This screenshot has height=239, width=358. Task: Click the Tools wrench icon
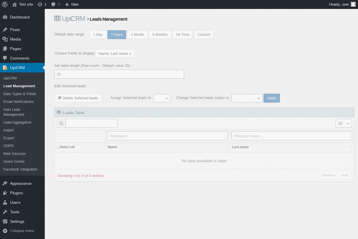coord(5,212)
